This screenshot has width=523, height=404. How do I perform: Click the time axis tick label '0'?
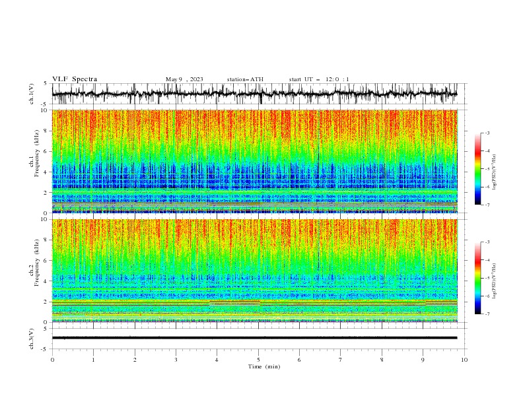click(52, 360)
